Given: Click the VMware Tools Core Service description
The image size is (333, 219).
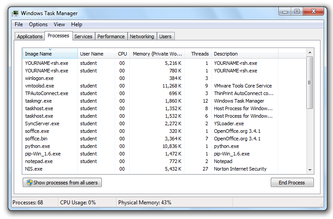Looking at the screenshot, I should coord(243,86).
